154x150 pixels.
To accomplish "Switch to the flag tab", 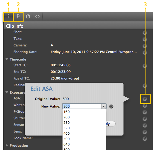I will coord(18,16).
